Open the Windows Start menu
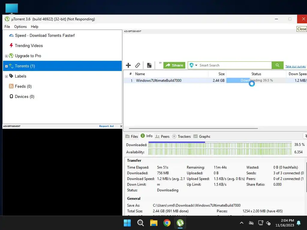The image size is (307, 230). [127, 223]
